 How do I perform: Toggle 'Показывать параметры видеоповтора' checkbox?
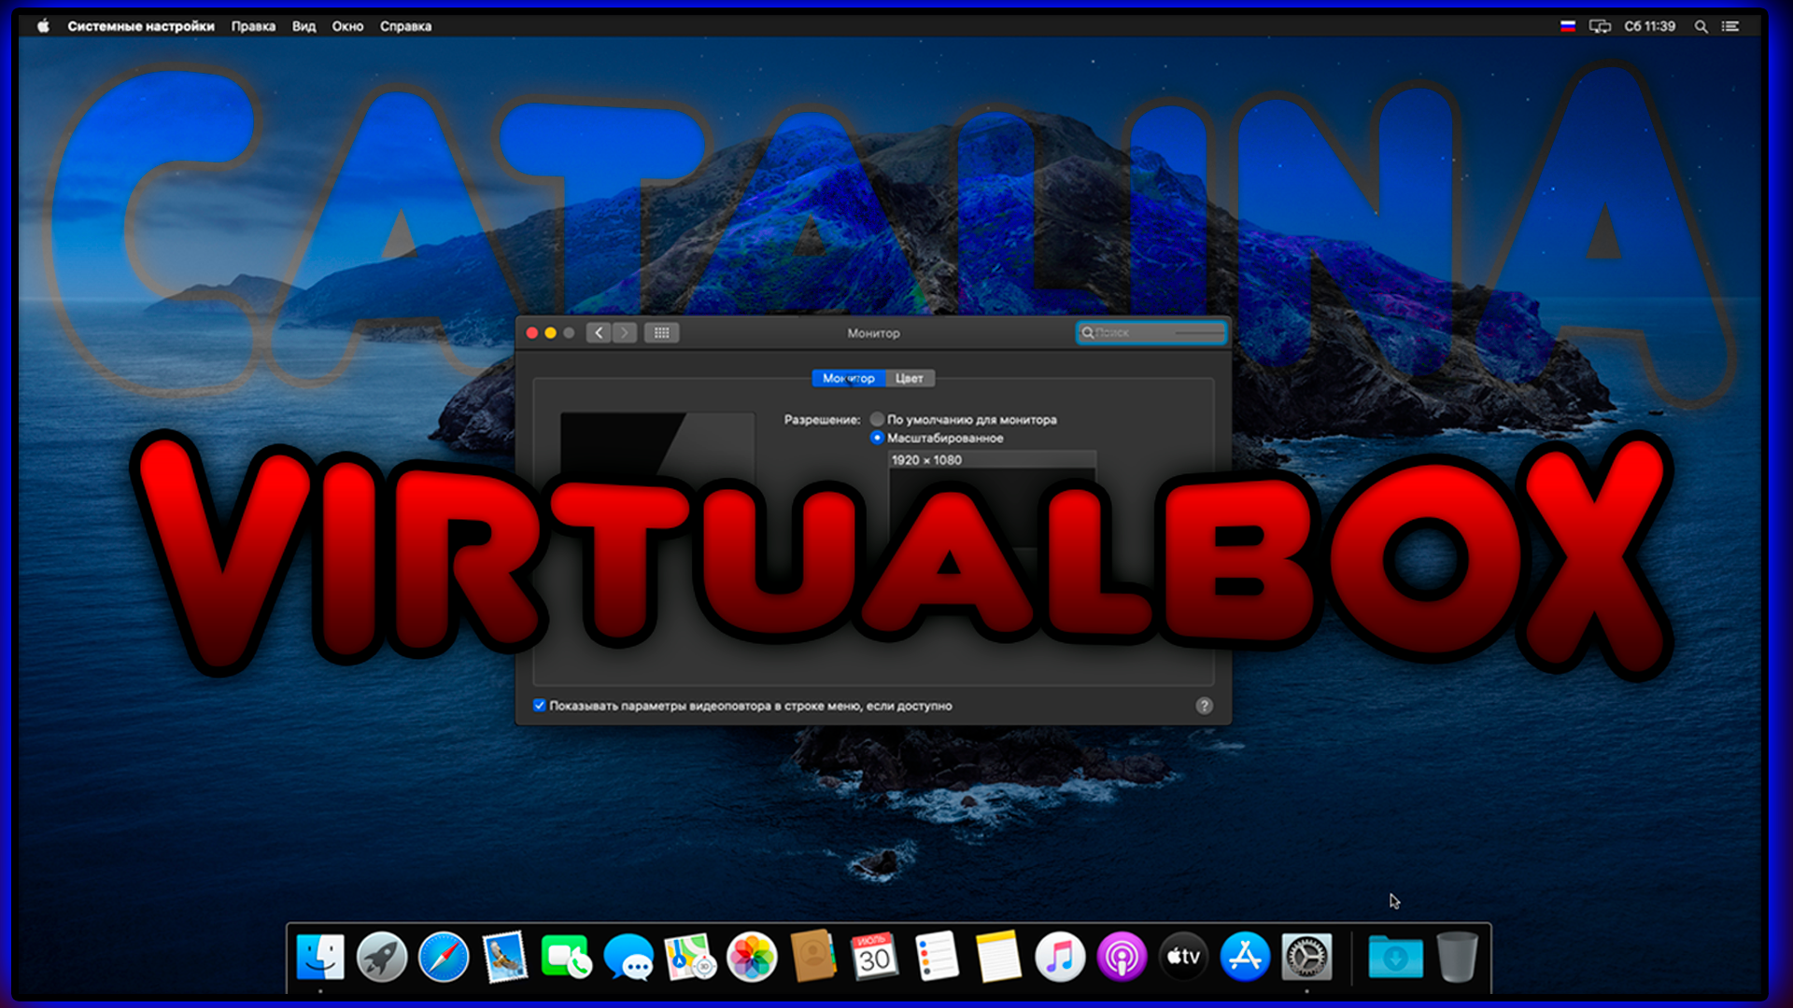point(539,706)
